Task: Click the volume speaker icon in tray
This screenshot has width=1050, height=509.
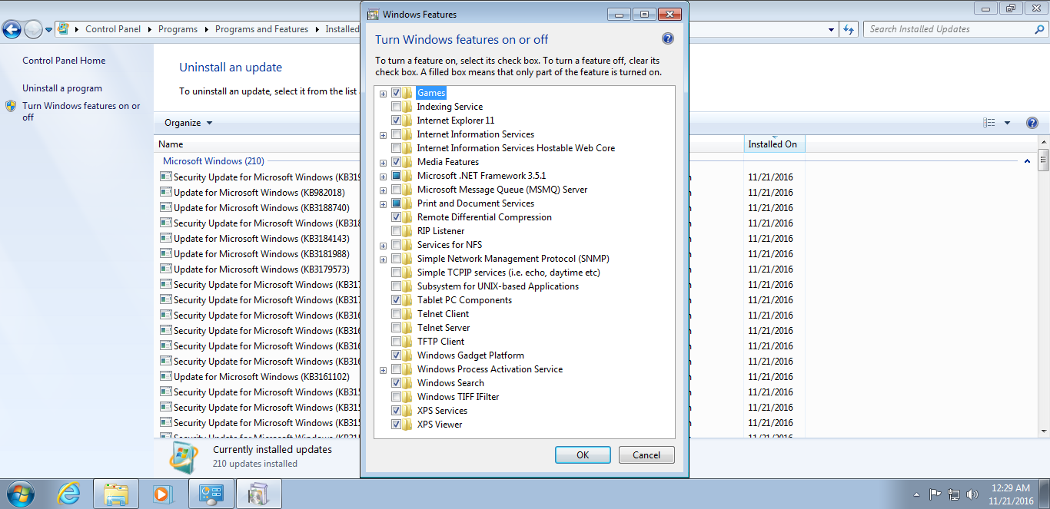Action: coord(972,494)
